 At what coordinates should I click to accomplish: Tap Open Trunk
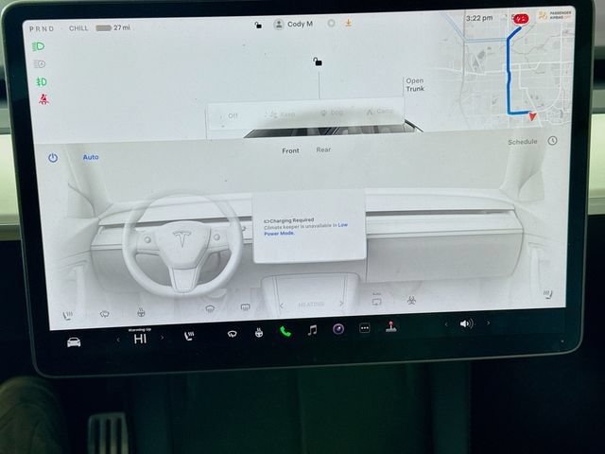click(x=415, y=84)
